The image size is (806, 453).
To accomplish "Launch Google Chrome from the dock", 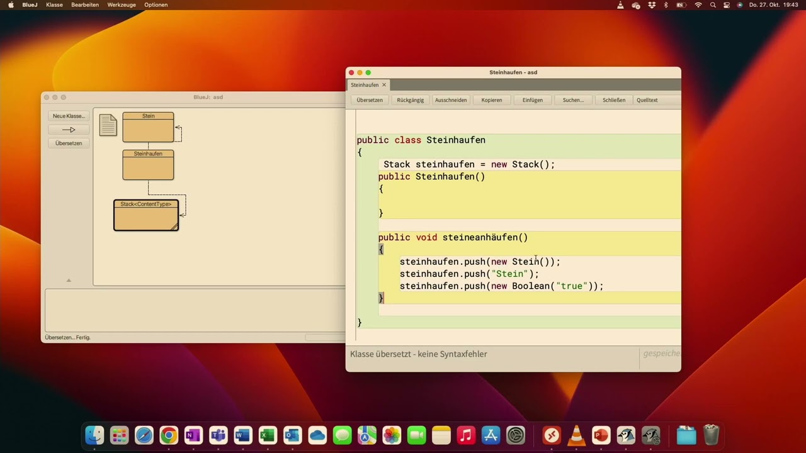I will (169, 435).
